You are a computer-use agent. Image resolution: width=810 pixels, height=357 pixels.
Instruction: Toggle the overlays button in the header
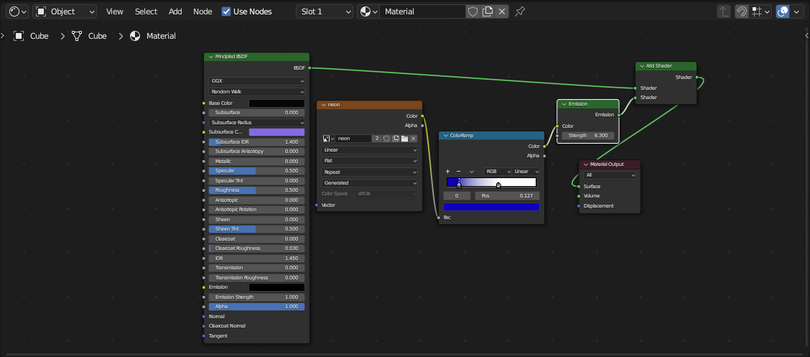(783, 11)
